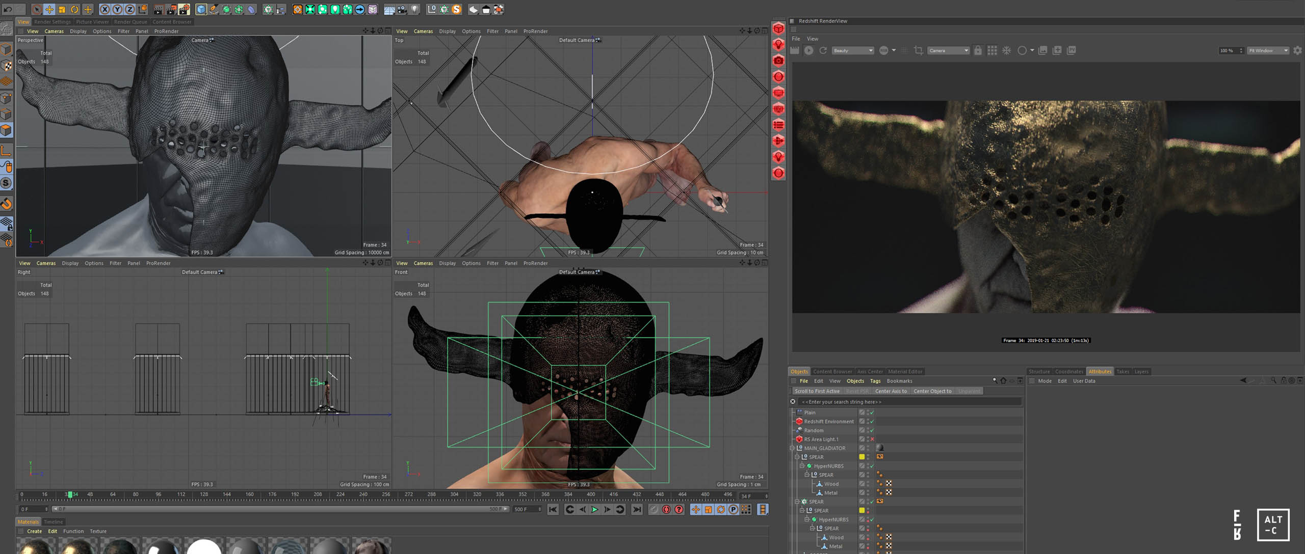Click the Render to Picture Viewer clapperboard icon
This screenshot has width=1305, height=554.
coord(171,9)
